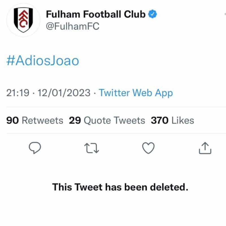
Task: Open the #AdiosJoao hashtag link
Action: click(43, 60)
